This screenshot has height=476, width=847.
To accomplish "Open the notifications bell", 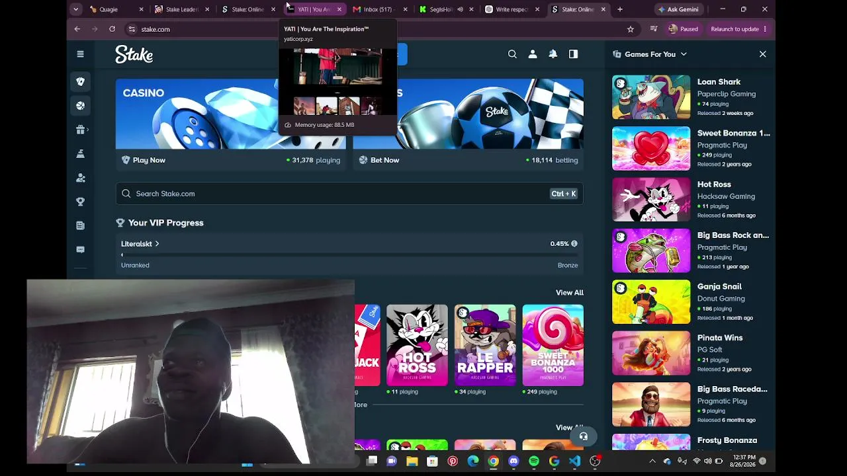I will coord(553,54).
